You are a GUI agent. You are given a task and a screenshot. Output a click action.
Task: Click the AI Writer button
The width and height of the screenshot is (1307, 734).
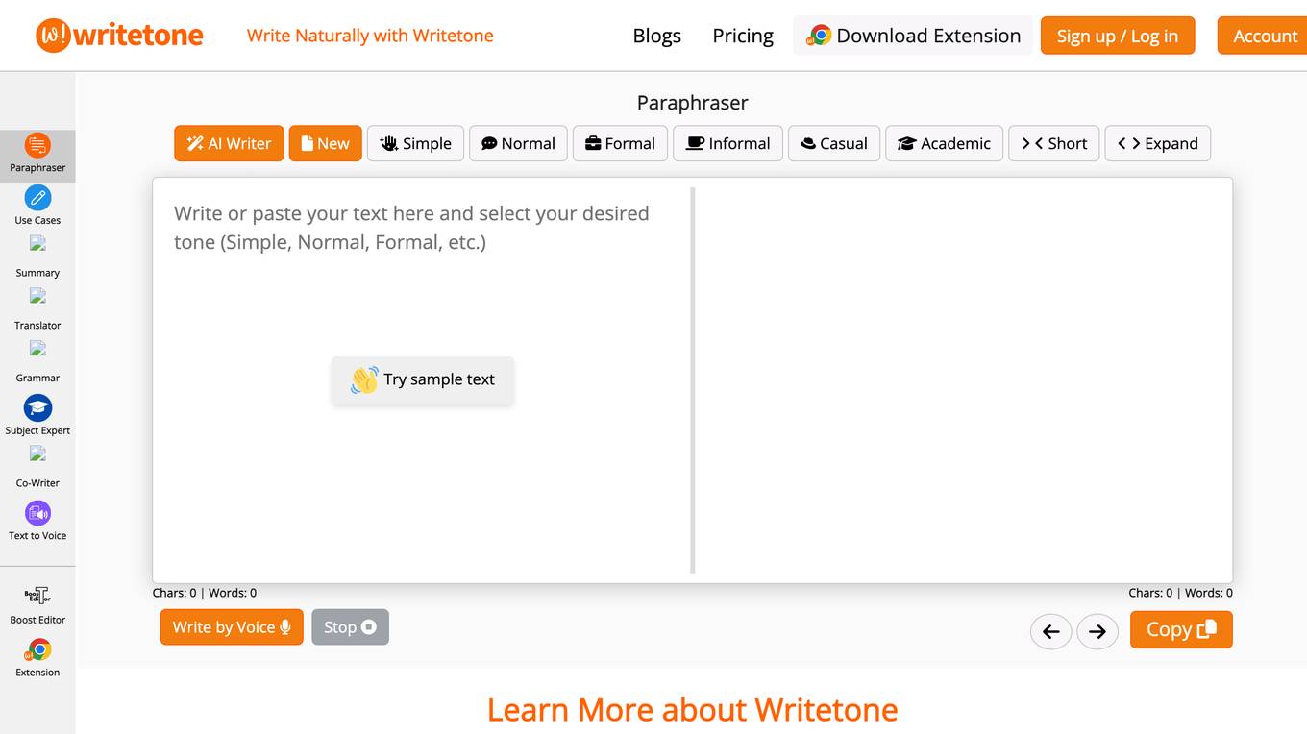229,143
